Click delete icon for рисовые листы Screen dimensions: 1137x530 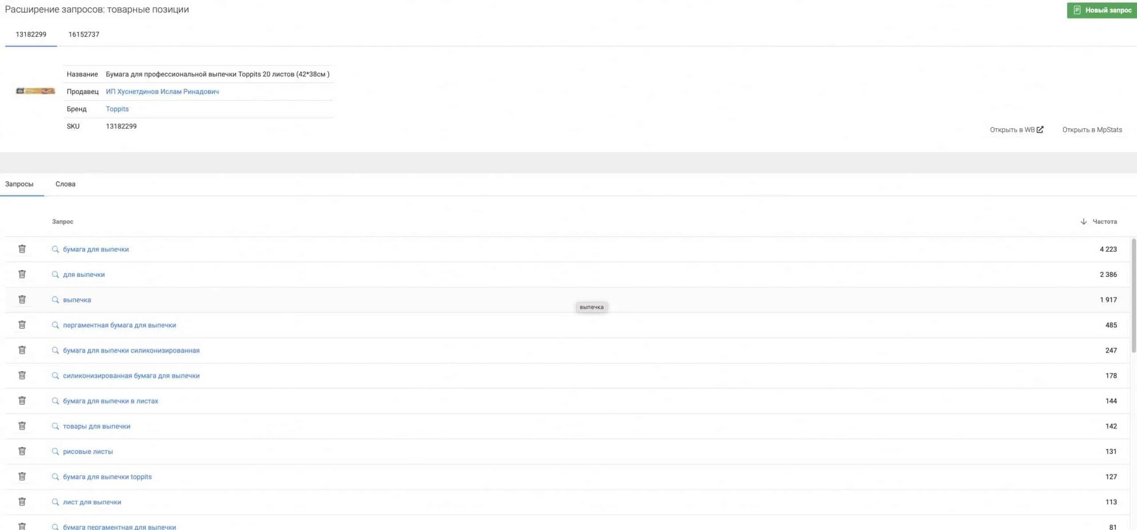click(22, 452)
